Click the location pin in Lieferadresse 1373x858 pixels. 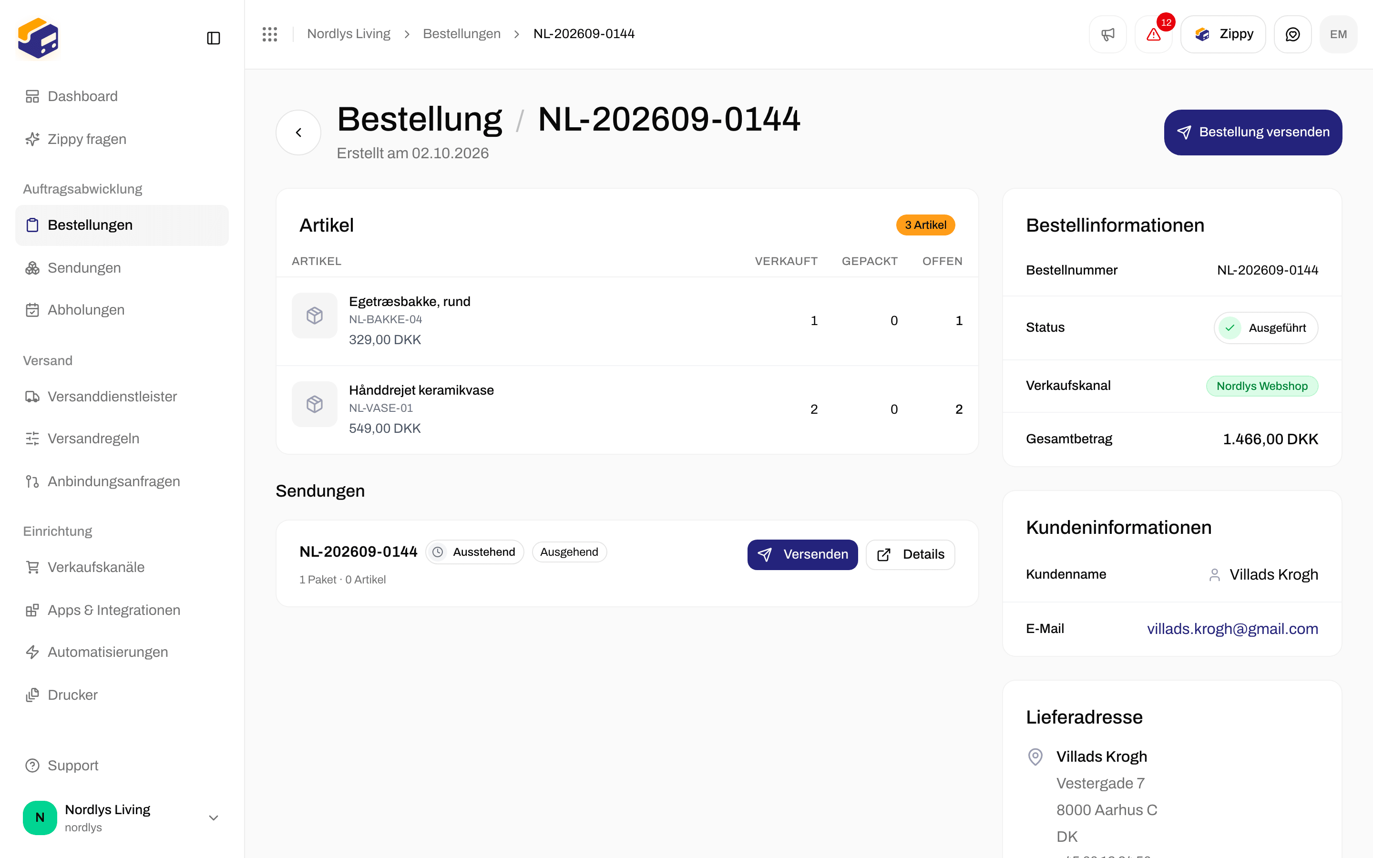(1035, 757)
